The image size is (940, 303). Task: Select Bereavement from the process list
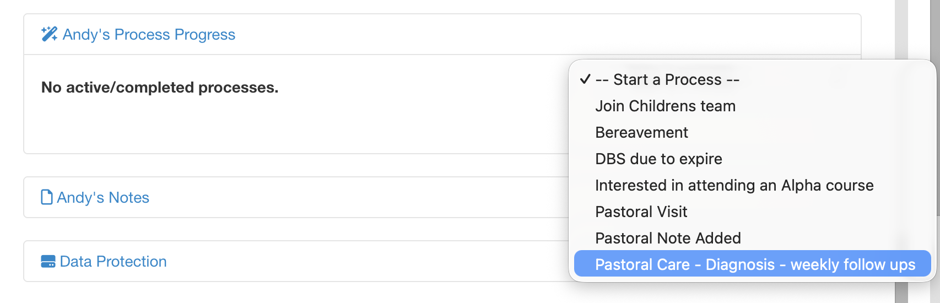click(x=641, y=132)
